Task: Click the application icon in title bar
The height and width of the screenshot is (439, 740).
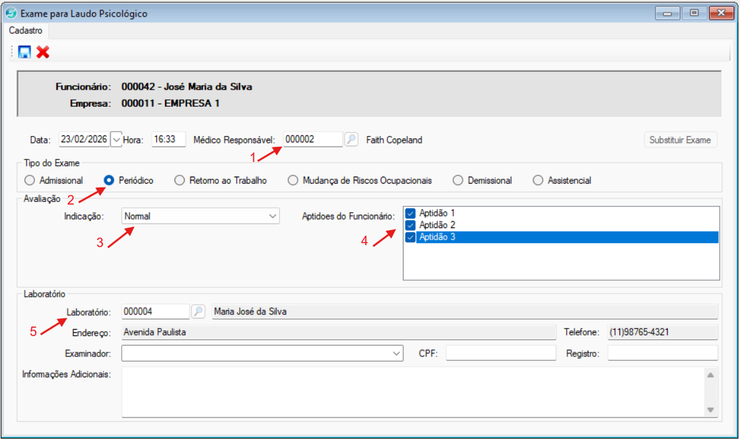Action: 10,13
